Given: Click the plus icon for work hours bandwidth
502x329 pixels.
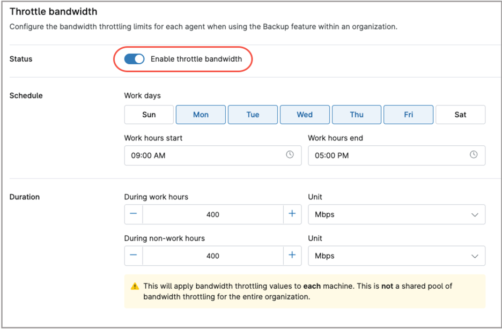Looking at the screenshot, I should [x=292, y=214].
